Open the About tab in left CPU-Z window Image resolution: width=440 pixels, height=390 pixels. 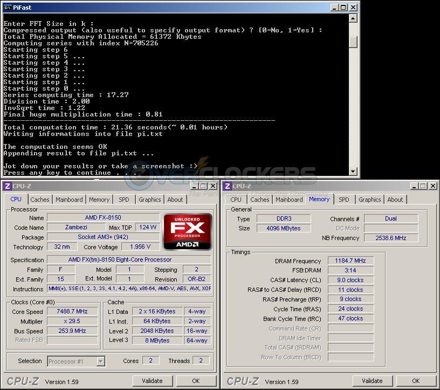click(175, 200)
